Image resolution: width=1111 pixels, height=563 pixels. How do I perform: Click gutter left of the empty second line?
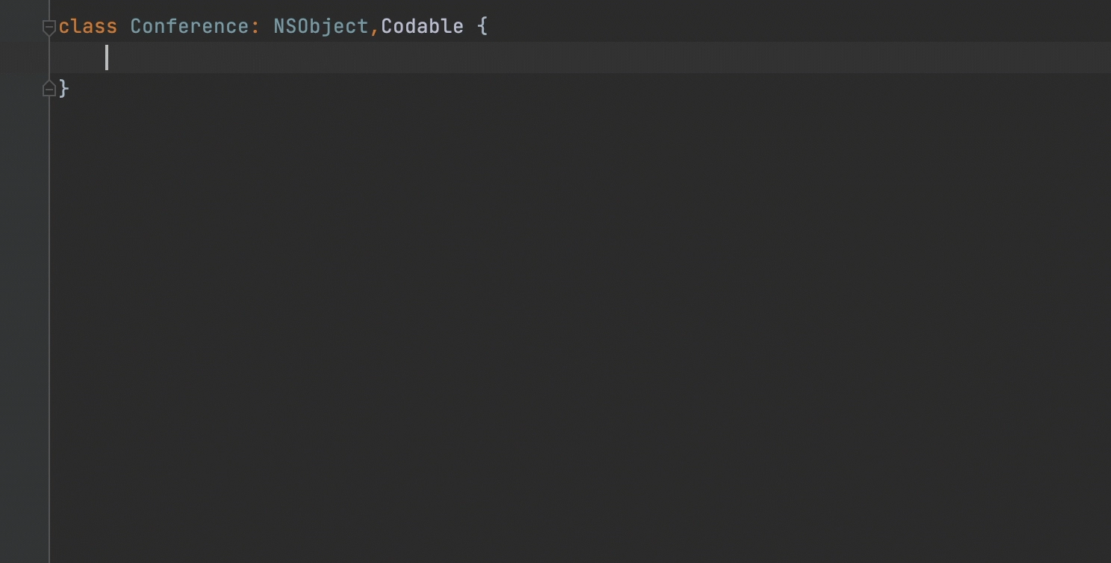[x=21, y=57]
